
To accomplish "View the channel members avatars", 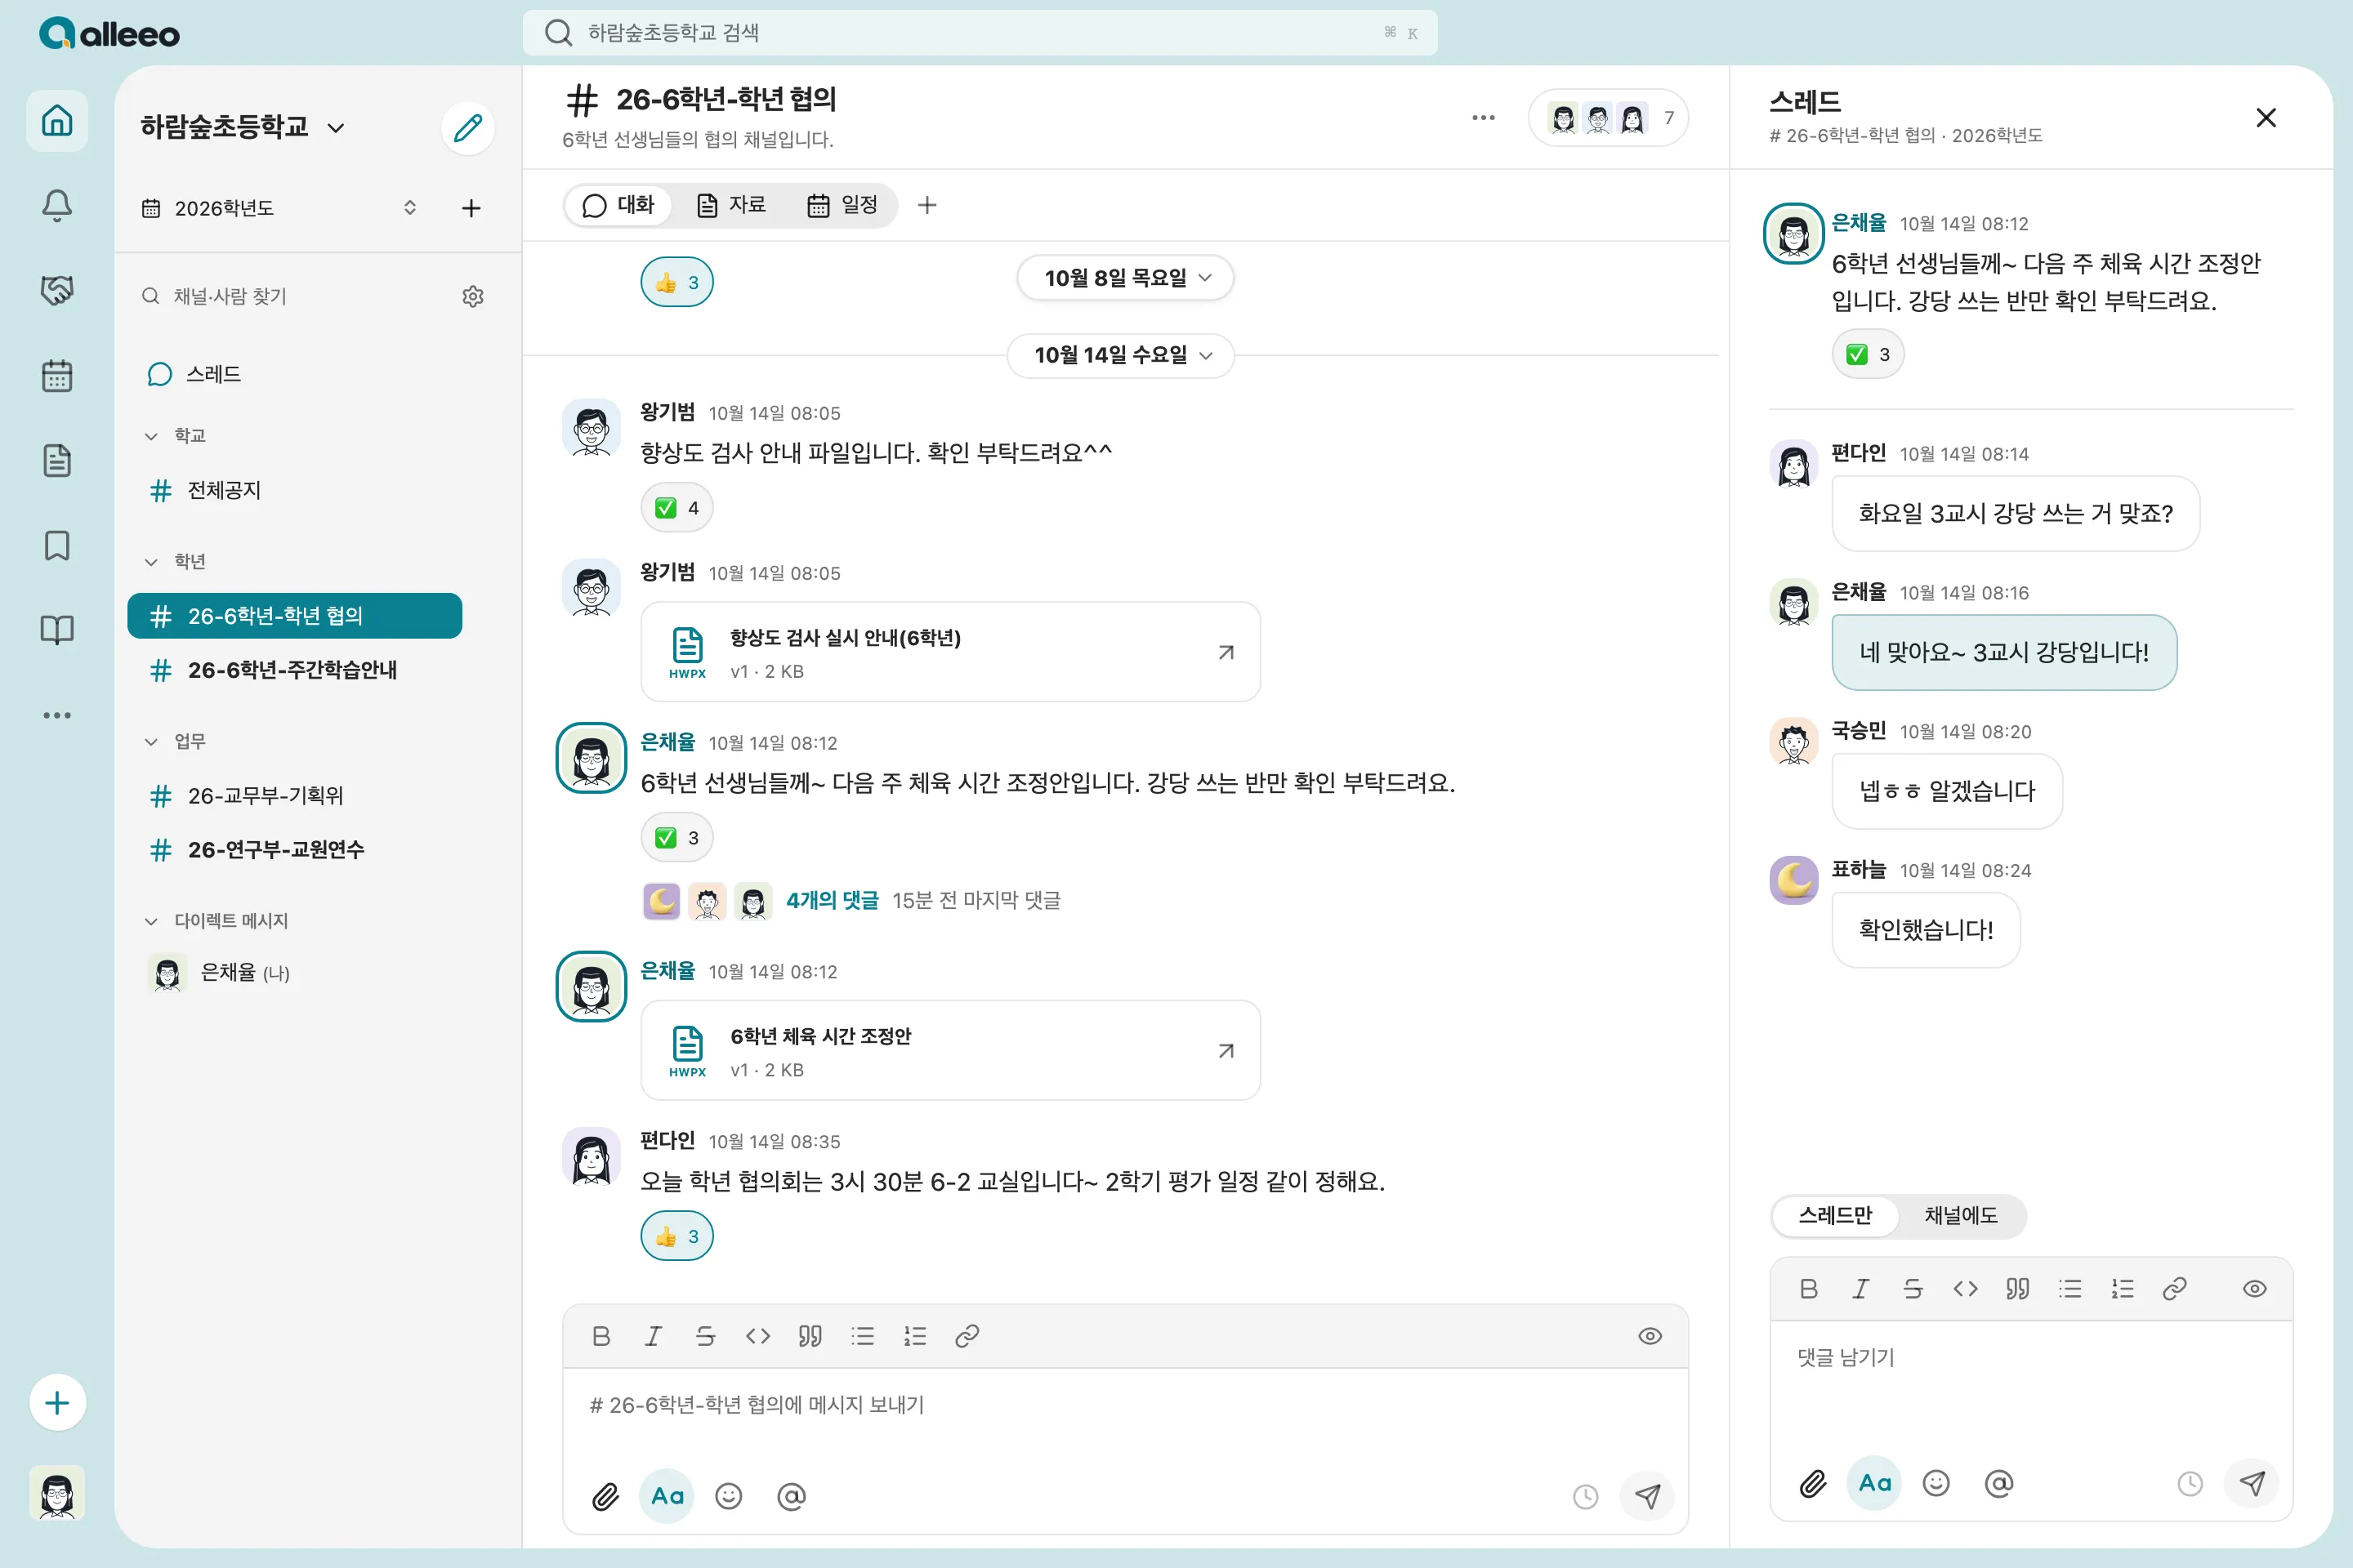I will [1608, 118].
